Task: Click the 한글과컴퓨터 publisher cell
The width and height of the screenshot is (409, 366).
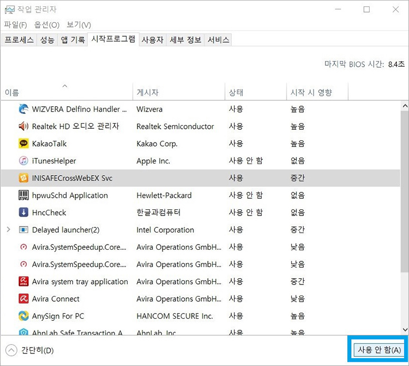Action: click(158, 212)
